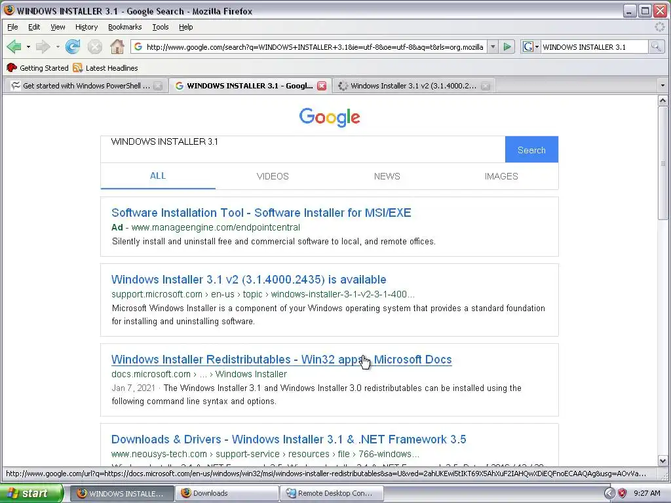Click the Forward arrow button
Screen dimensions: 671x503
pos(43,47)
